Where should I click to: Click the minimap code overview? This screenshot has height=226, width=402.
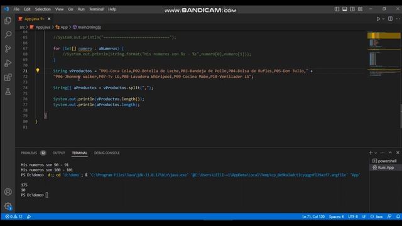point(384,54)
